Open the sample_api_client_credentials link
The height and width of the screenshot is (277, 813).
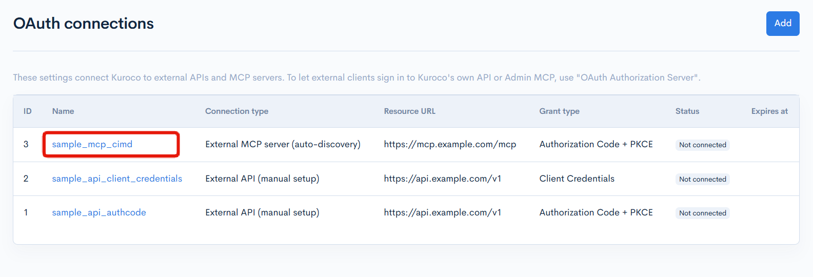117,179
